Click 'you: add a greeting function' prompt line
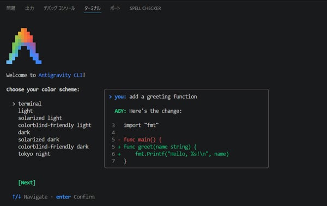The image size is (327, 206). 153,97
